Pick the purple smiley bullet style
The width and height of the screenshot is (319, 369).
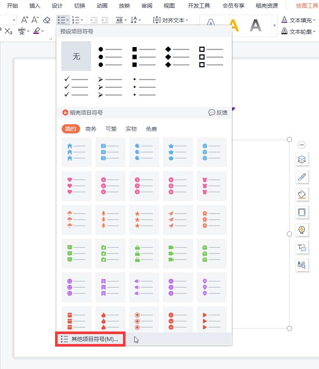[77, 287]
